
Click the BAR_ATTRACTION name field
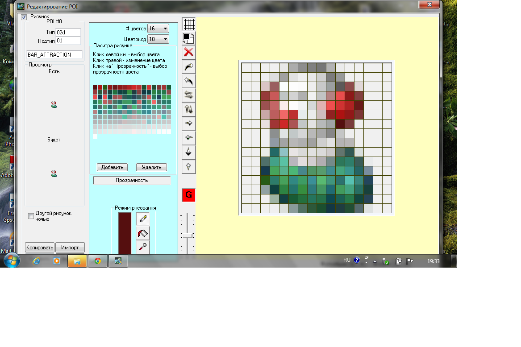[54, 55]
